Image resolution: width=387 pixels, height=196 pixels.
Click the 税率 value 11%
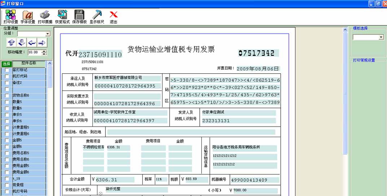[x=161, y=179]
